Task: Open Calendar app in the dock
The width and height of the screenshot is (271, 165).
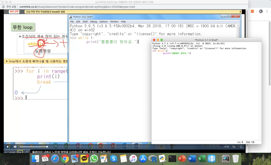Action: 45,158
